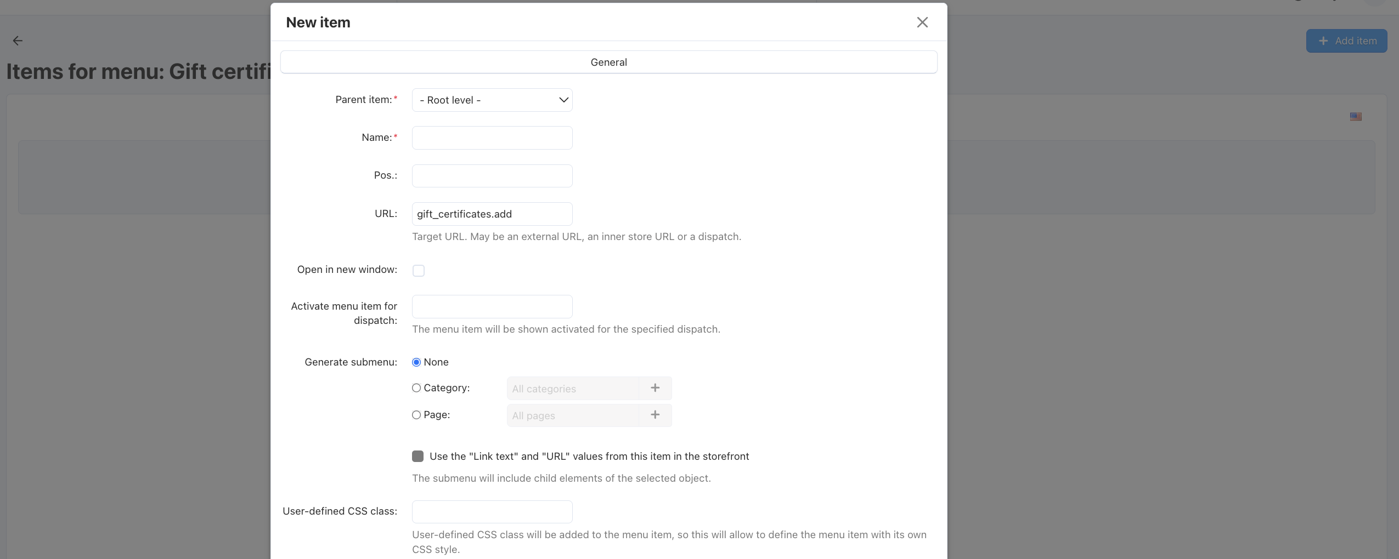Add a category with the plus icon

[x=655, y=388]
